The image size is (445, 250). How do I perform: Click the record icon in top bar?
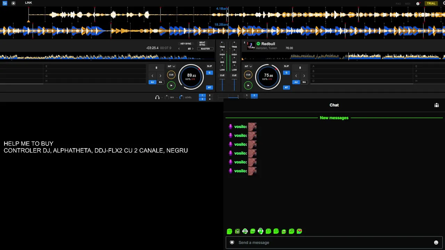tap(13, 3)
